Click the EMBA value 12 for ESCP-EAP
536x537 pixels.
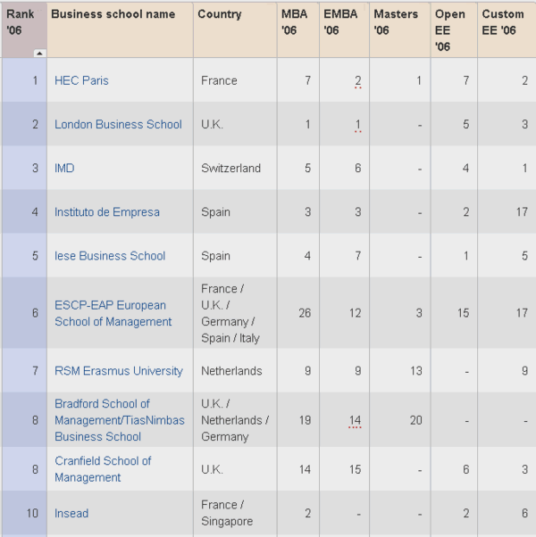click(x=355, y=313)
